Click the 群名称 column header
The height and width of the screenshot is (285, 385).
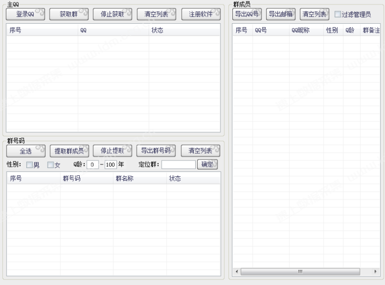(140, 178)
